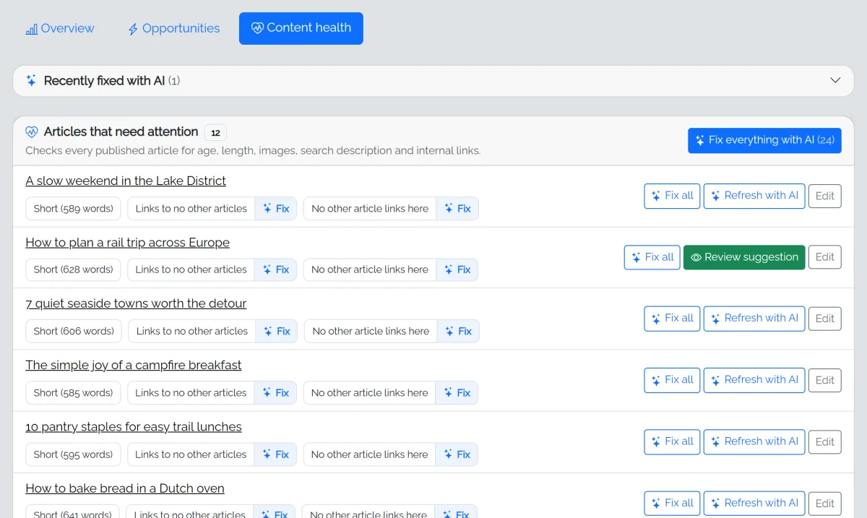Fix 'No other article links here' for campfire breakfast
Screen dimensions: 867x518
[457, 393]
